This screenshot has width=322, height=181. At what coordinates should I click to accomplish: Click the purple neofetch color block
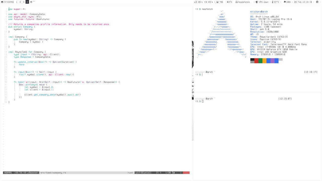(272, 60)
